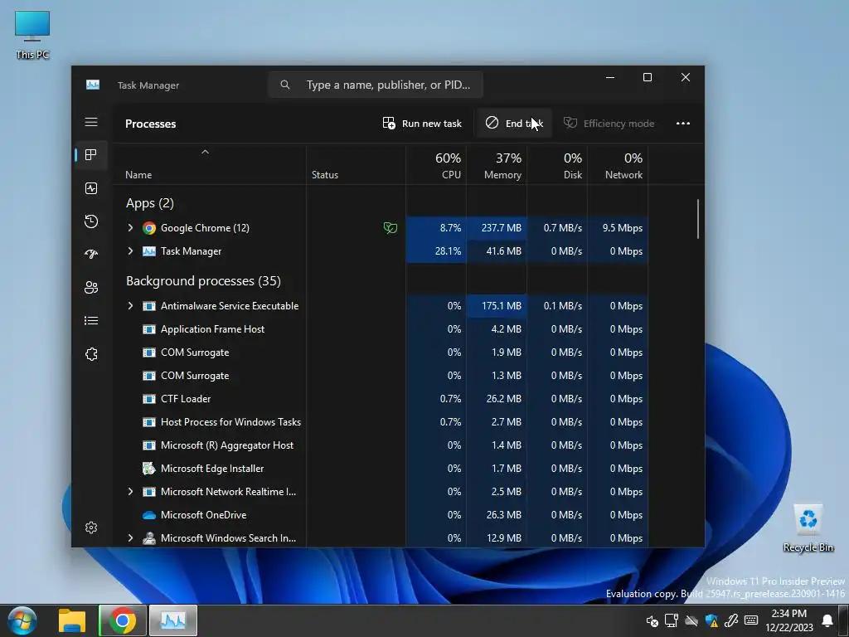The image size is (849, 637).
Task: Open the three-dot more options menu
Action: click(x=683, y=124)
